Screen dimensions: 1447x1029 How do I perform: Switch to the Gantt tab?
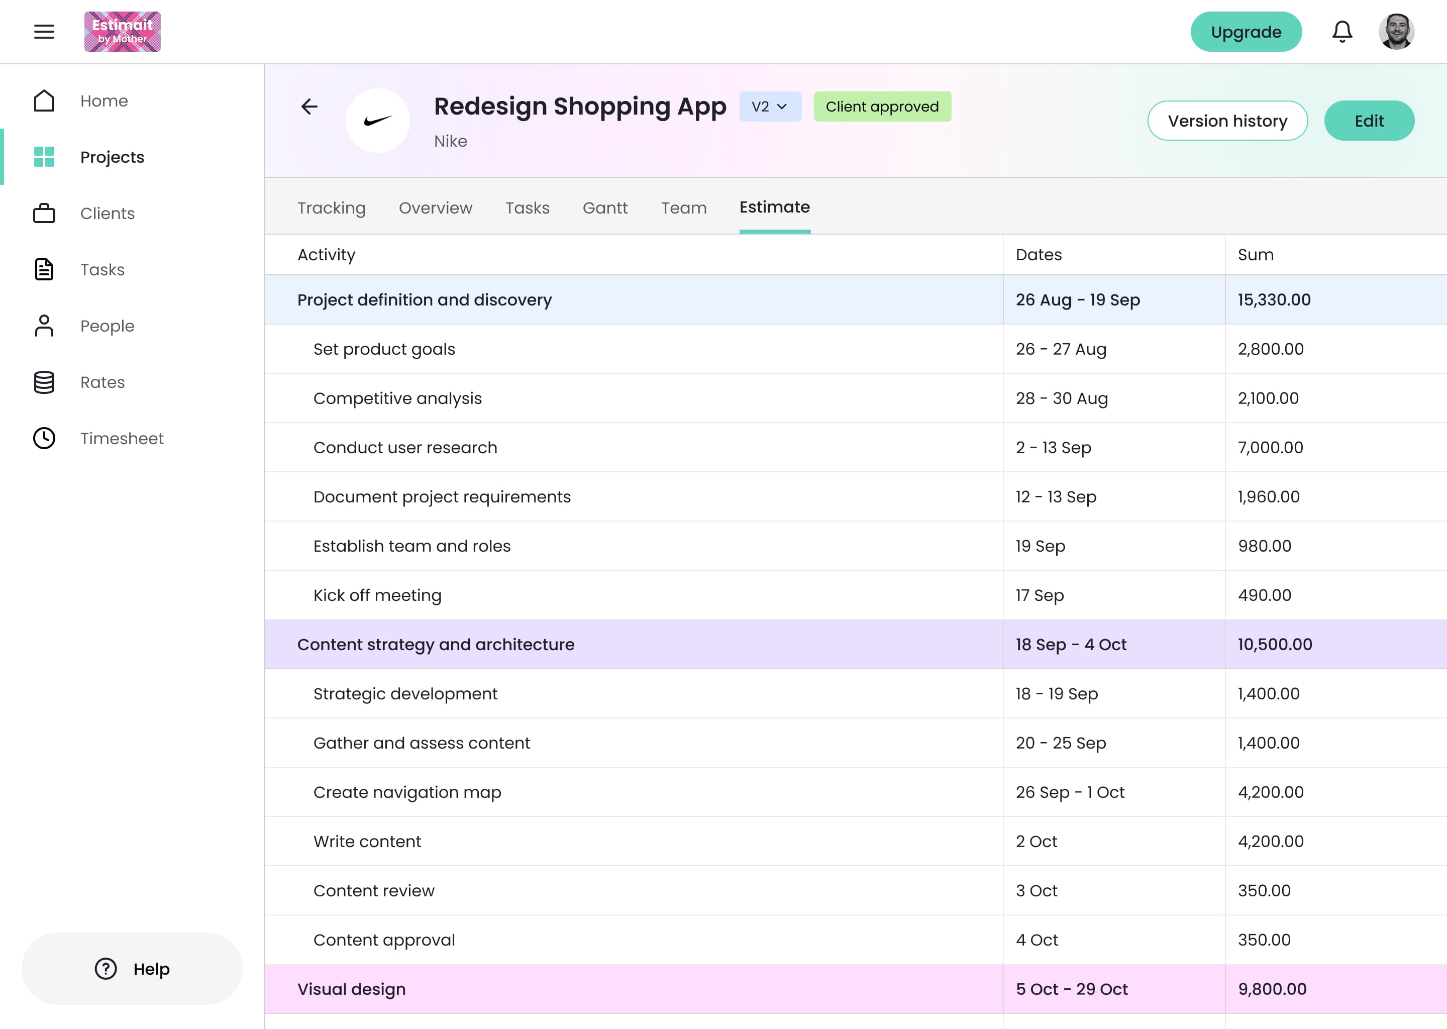(604, 208)
